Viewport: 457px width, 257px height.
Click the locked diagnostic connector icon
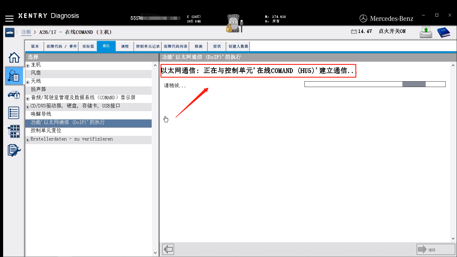click(234, 23)
